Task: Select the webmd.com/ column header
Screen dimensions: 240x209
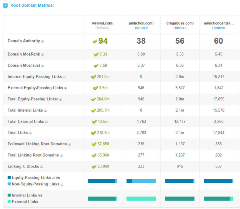Action: [102, 23]
